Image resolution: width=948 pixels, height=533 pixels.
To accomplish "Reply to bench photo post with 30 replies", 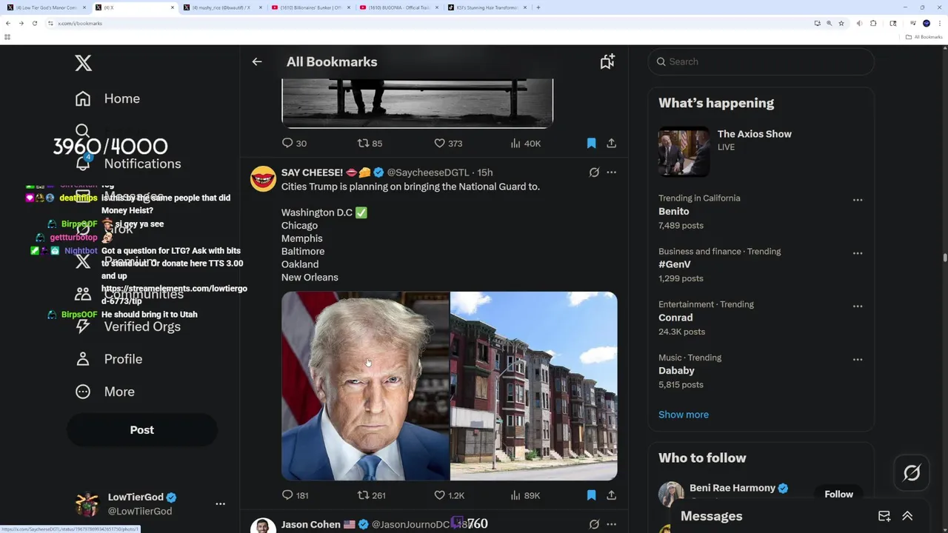I will [295, 143].
